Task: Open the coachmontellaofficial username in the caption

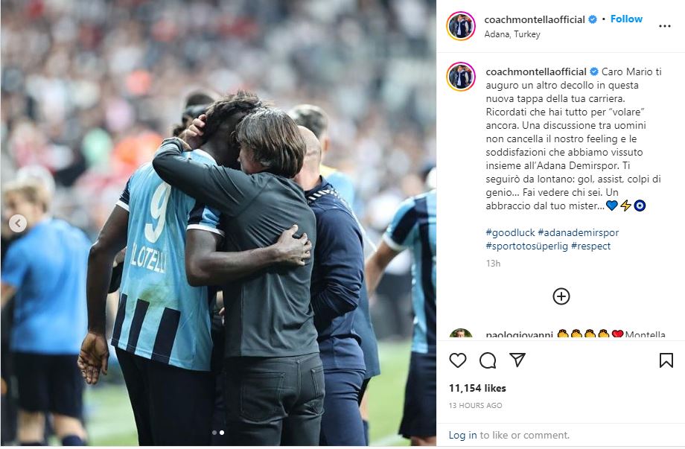Action: (x=536, y=71)
